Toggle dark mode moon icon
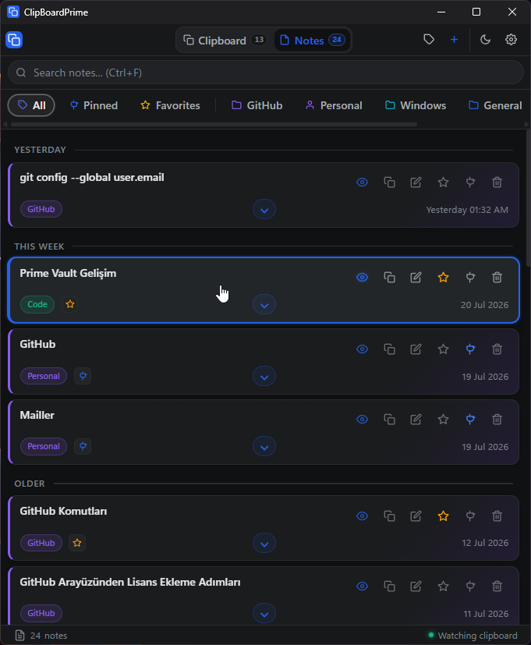Viewport: 531px width, 645px height. coord(485,40)
